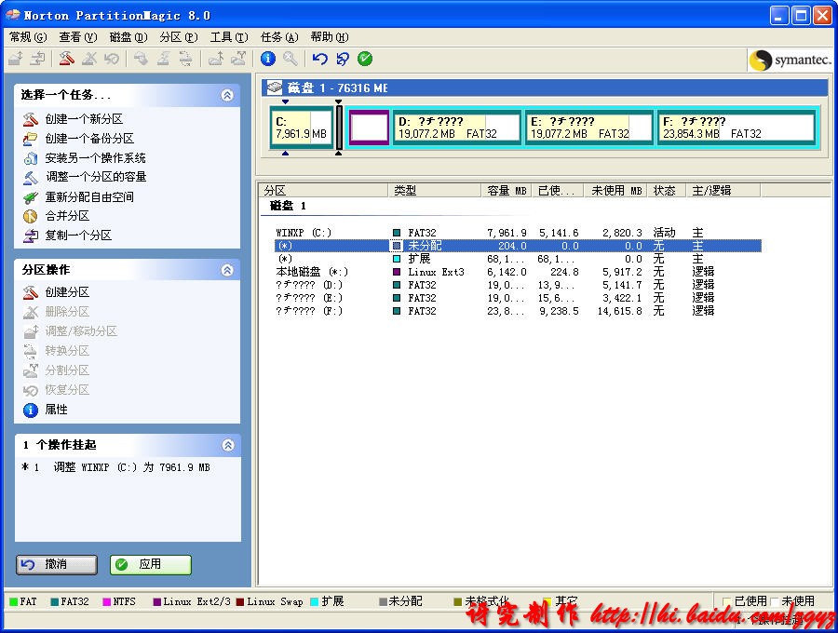
Task: Click the 类型 column header
Action: (435, 190)
